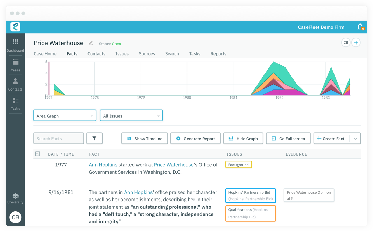Screen dimensions: 373x231
Task: Open the Area Graph type dropdown
Action: click(64, 115)
